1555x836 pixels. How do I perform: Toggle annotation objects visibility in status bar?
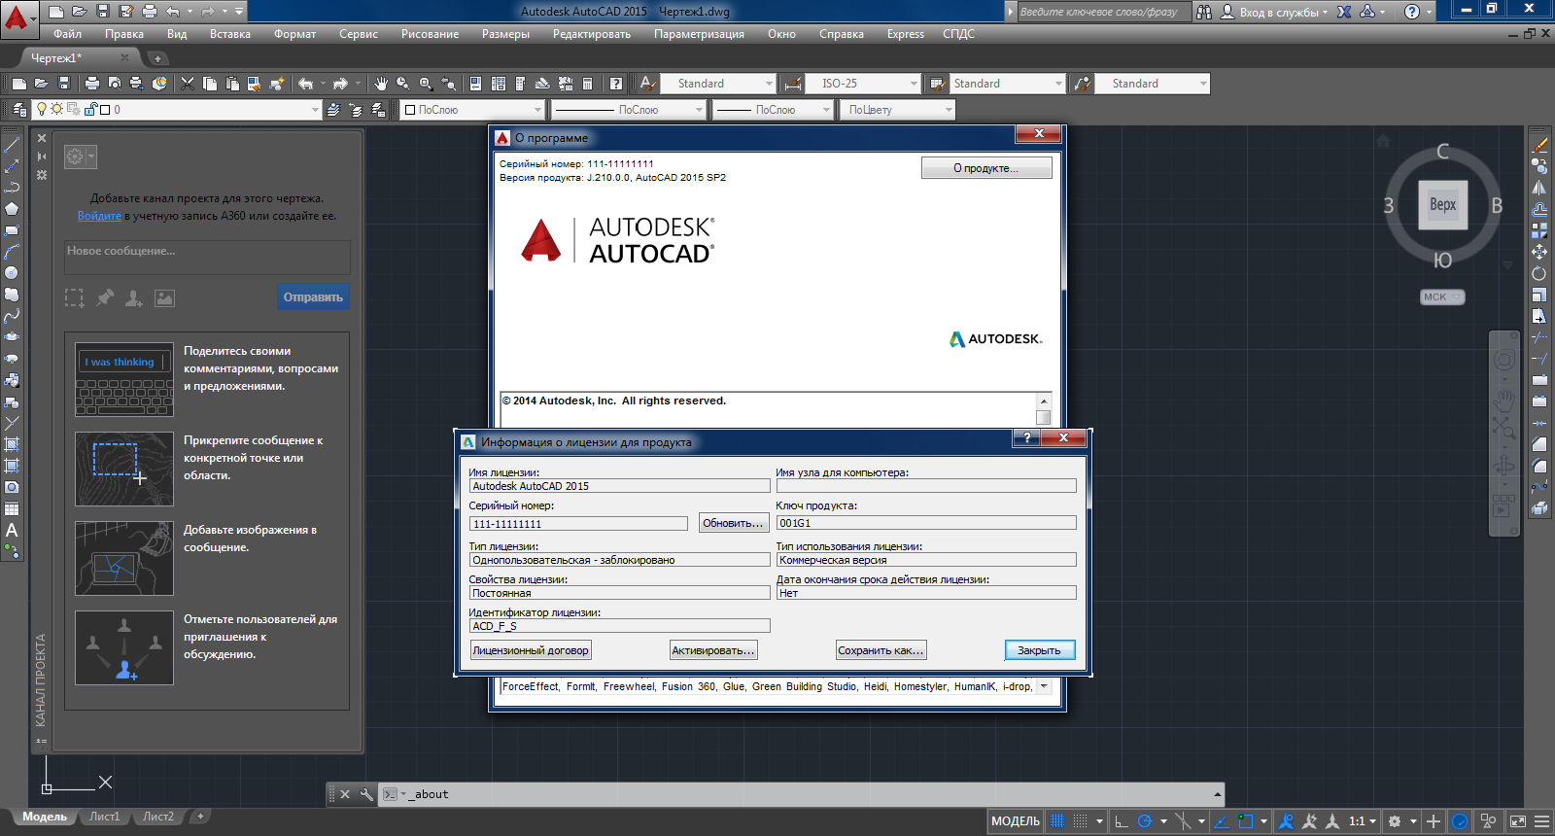(1286, 821)
